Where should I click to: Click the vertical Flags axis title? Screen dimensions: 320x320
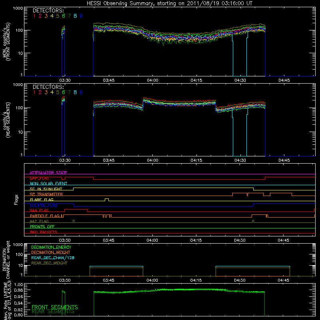click(16, 200)
